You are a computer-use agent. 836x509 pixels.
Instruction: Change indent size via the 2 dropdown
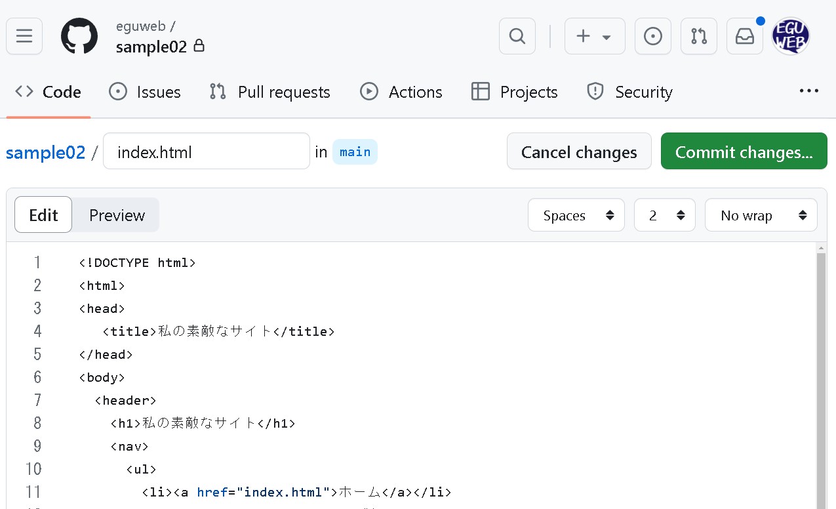(x=664, y=214)
